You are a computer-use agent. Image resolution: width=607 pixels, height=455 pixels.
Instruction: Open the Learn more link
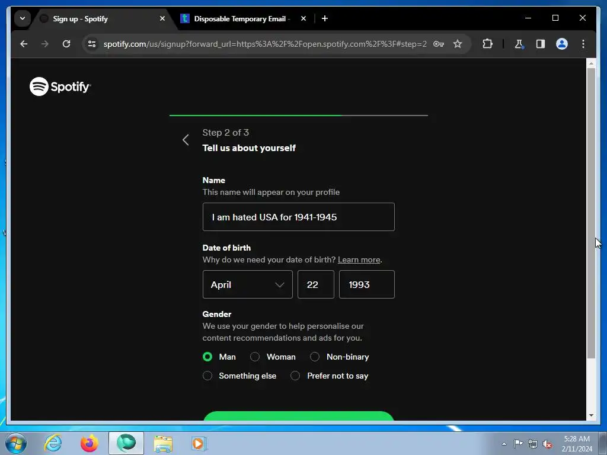pos(359,259)
